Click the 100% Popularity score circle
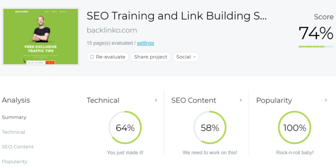 tap(295, 128)
